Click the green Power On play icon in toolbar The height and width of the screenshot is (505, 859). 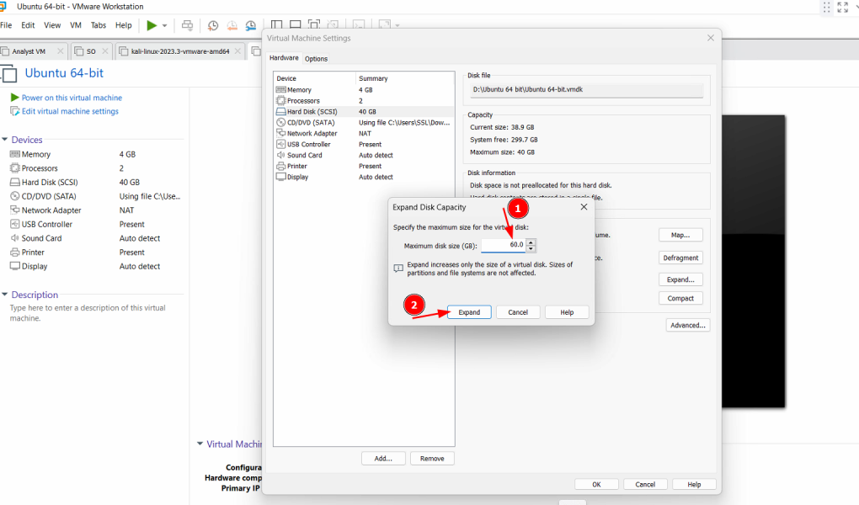point(152,25)
